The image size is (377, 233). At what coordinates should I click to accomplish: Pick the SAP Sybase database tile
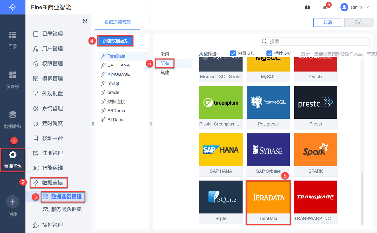[x=268, y=155]
